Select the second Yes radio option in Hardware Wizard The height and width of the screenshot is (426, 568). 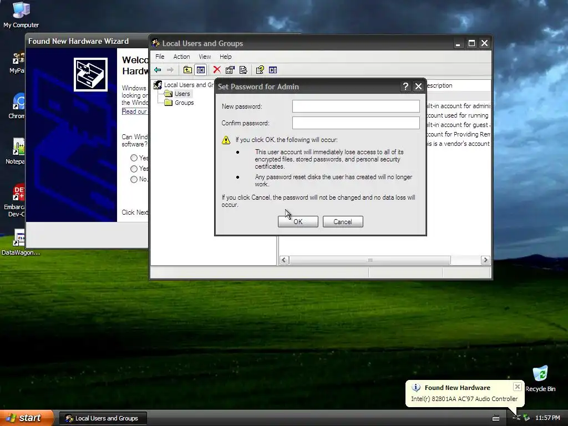click(134, 169)
